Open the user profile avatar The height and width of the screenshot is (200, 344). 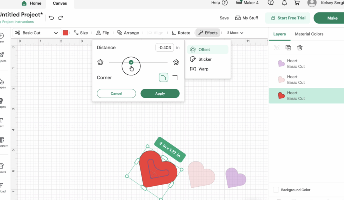tap(312, 3)
